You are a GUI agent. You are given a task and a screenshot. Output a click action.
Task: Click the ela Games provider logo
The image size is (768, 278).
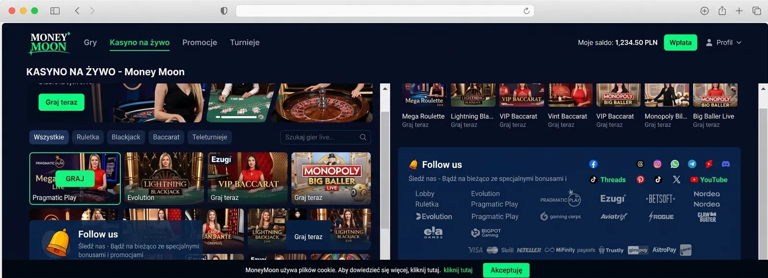(433, 233)
